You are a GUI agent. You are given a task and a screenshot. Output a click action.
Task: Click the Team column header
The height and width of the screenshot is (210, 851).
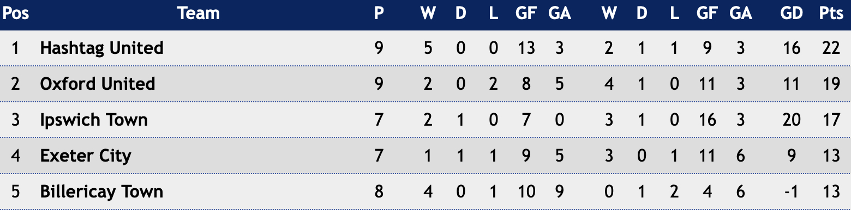point(199,14)
